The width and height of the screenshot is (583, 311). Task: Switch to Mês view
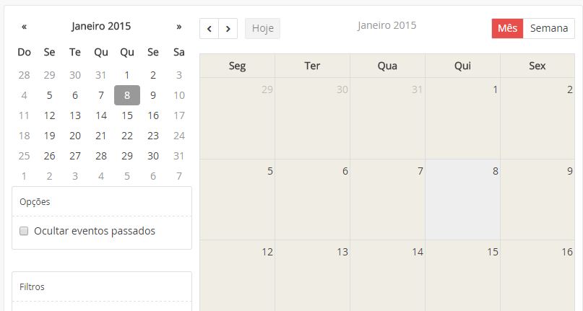pos(507,28)
